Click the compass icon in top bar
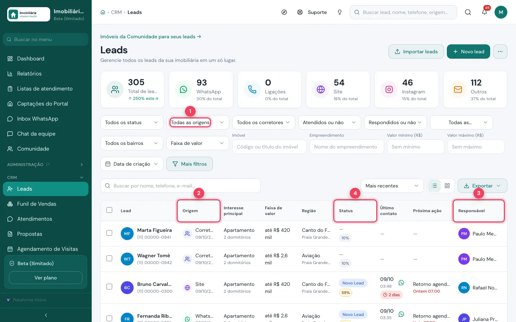Viewport: 516px width, 322px height. click(284, 12)
